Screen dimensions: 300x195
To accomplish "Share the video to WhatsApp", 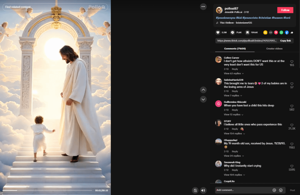I will [x=281, y=33].
